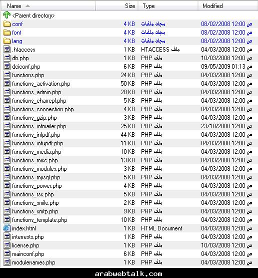The width and height of the screenshot is (258, 278).
Task: Select the functions_mysql.php file name
Action: 36,177
